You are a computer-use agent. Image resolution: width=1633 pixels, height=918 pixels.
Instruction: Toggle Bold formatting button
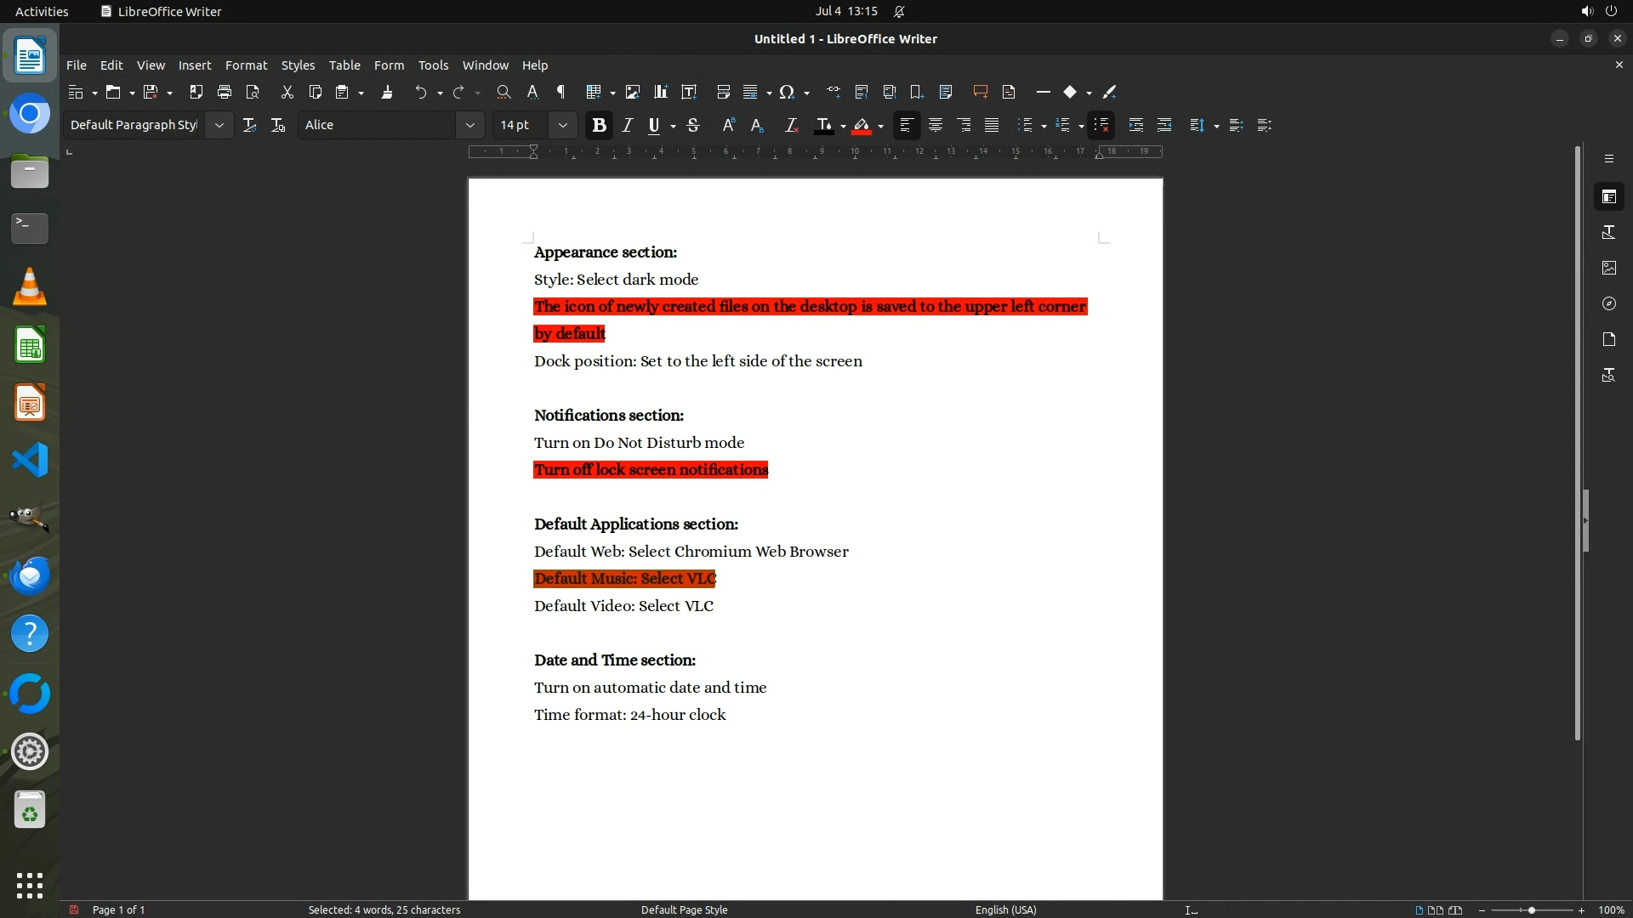(x=599, y=125)
